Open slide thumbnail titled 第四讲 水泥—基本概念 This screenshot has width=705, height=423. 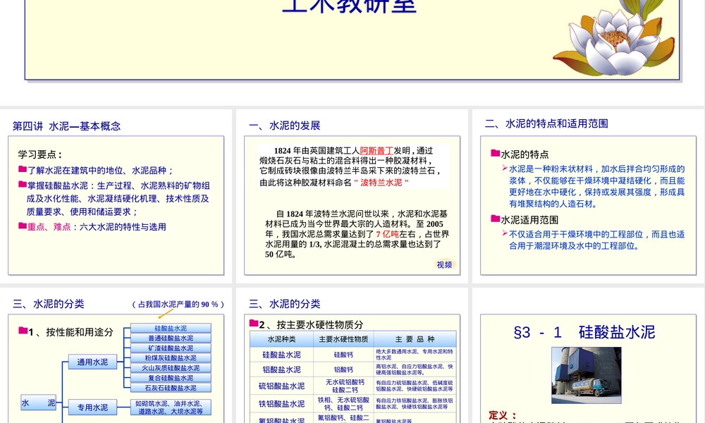[x=116, y=197]
